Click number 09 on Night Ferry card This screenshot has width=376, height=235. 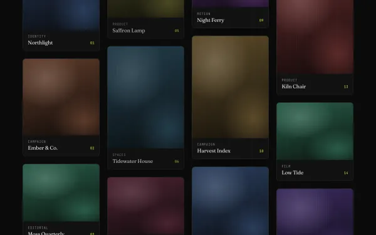coord(261,21)
